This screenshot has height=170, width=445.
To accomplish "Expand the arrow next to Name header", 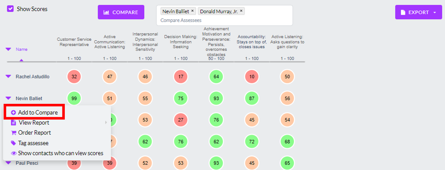I will pyautogui.click(x=8, y=49).
